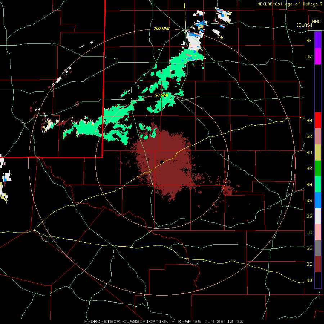Click the GR legend label

pyautogui.click(x=309, y=136)
